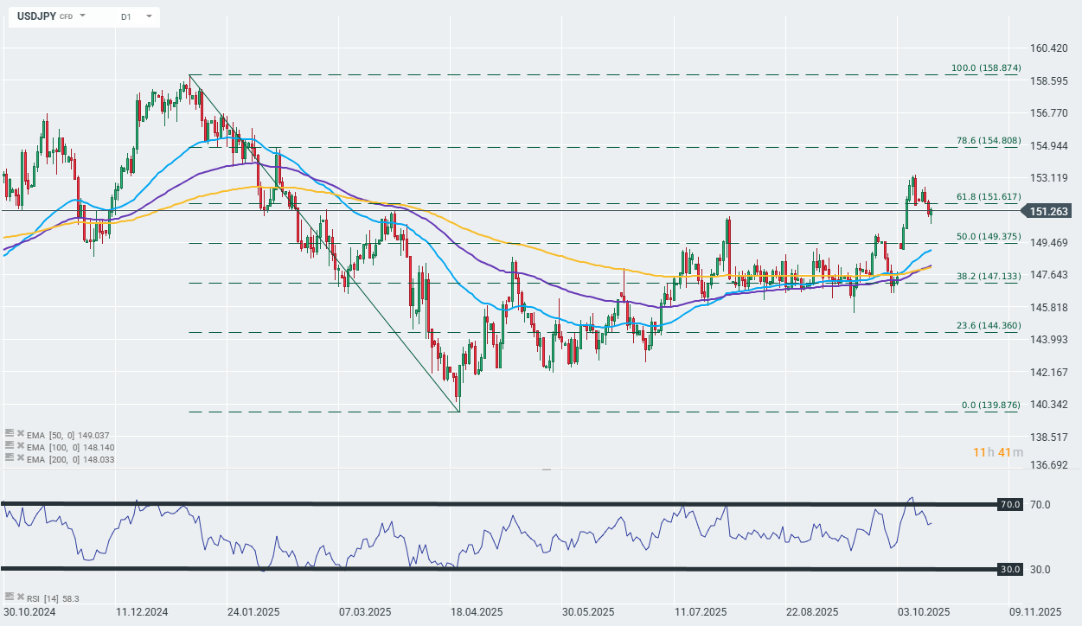The width and height of the screenshot is (1082, 626).
Task: Select the 38.2 (147.133) Fibonacci label
Action: 989,276
